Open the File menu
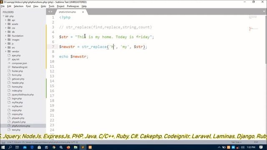The image size is (267, 150). [3, 6]
